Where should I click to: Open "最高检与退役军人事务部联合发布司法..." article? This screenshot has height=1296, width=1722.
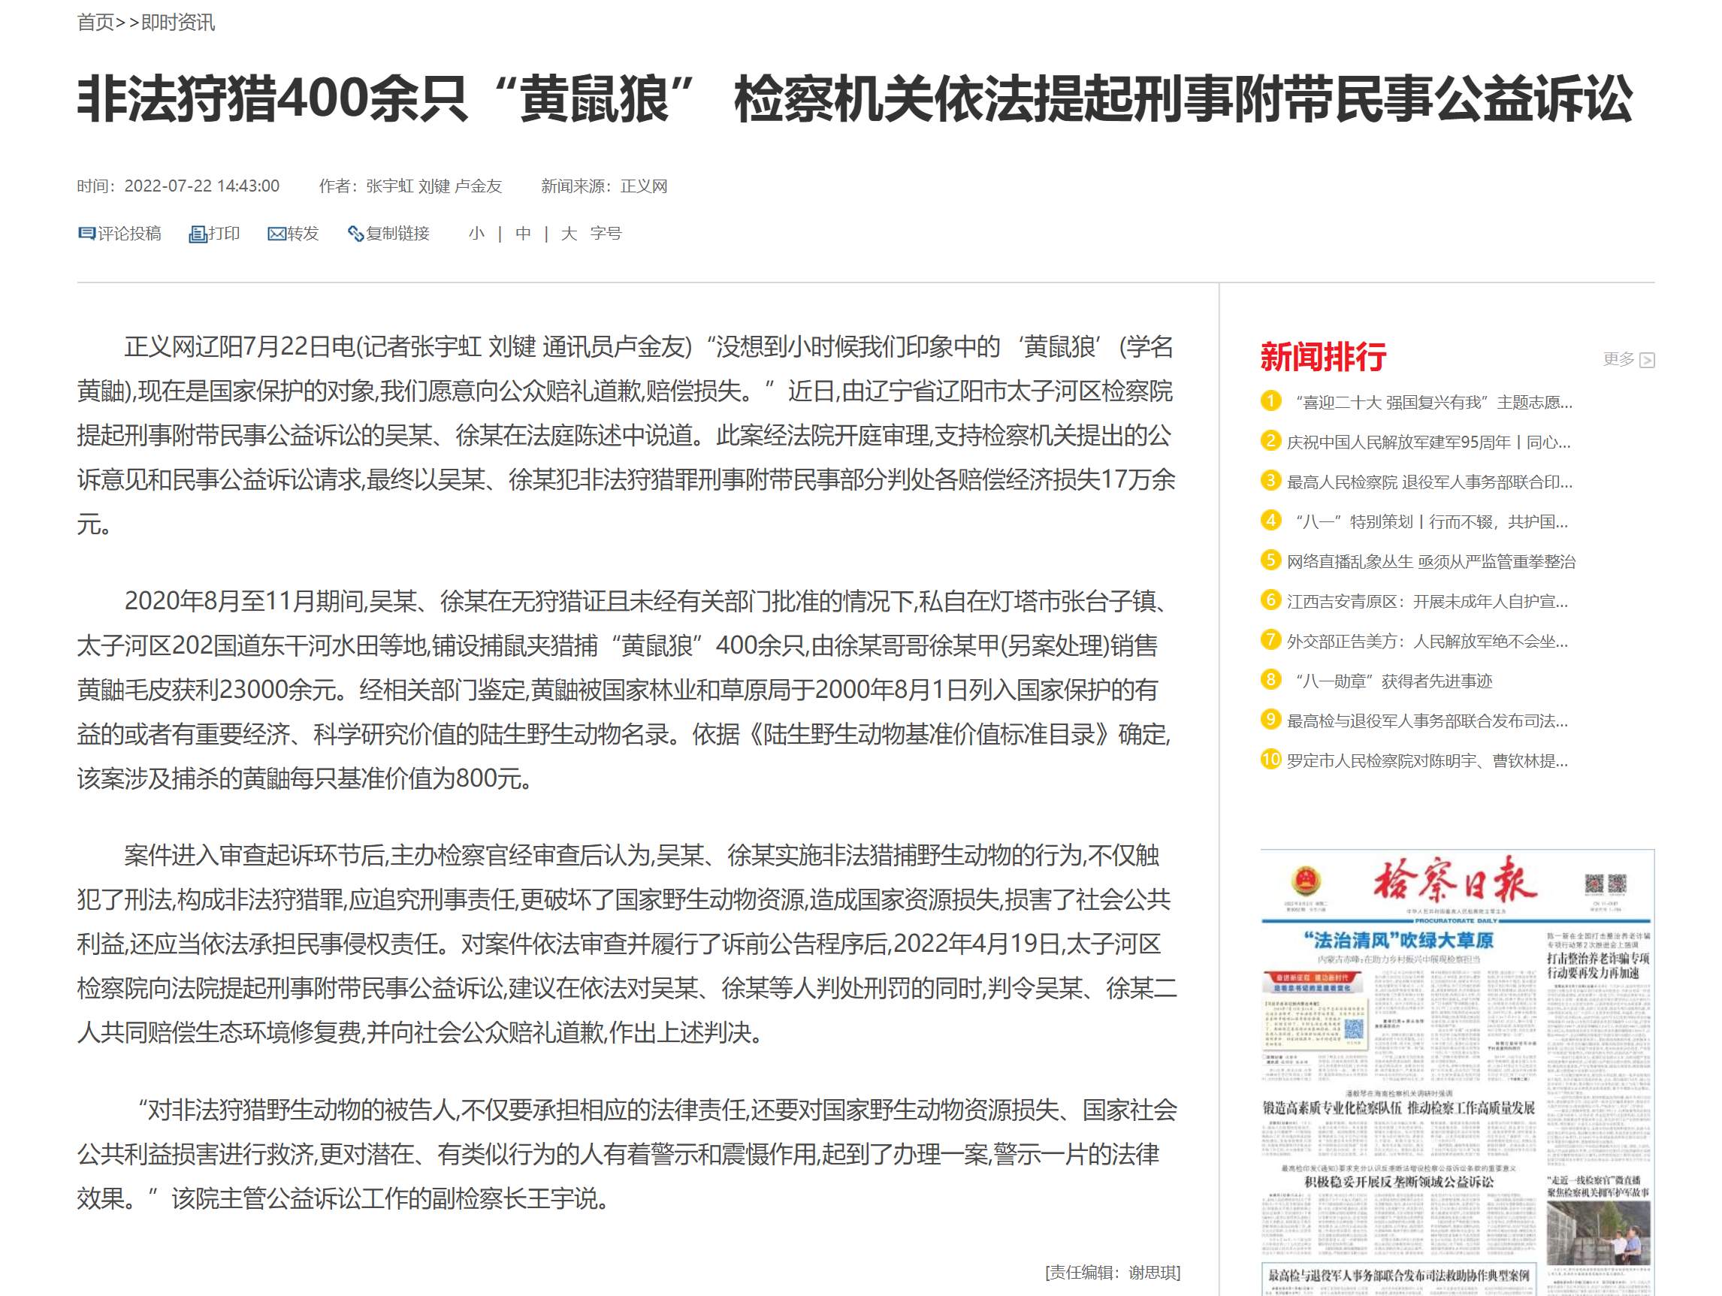tap(1427, 721)
